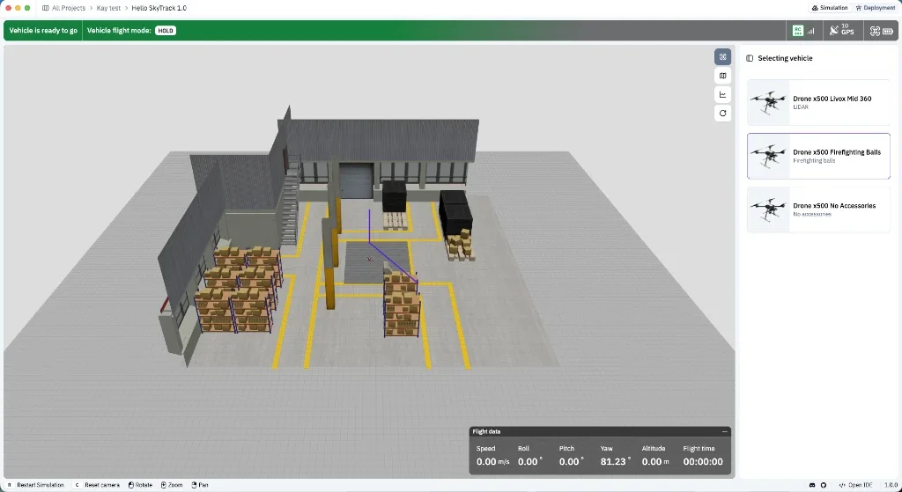Click the signal strength bars icon

click(811, 31)
